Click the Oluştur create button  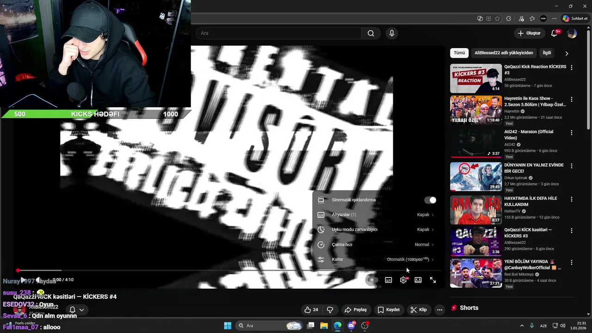[529, 33]
